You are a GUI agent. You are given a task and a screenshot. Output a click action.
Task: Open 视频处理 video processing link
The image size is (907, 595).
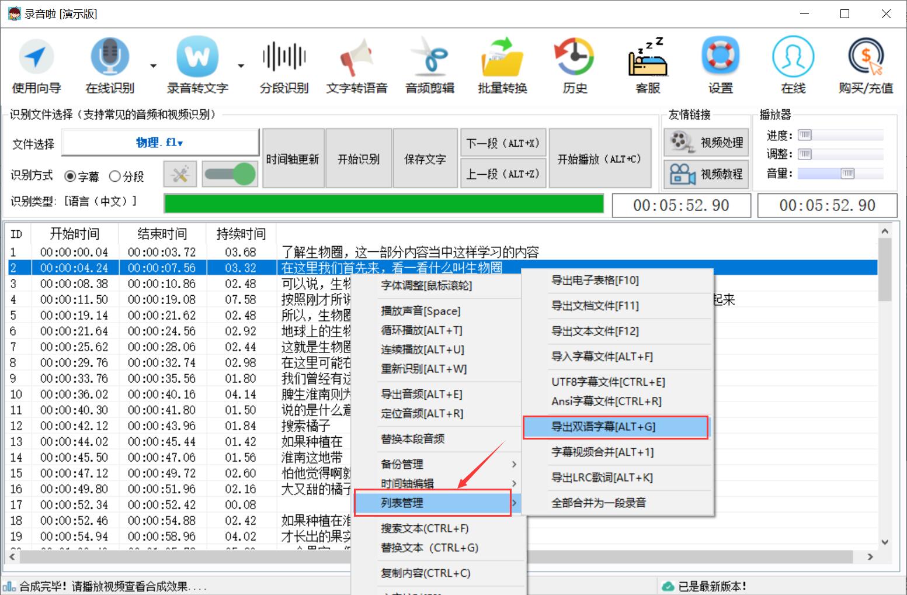coord(707,142)
